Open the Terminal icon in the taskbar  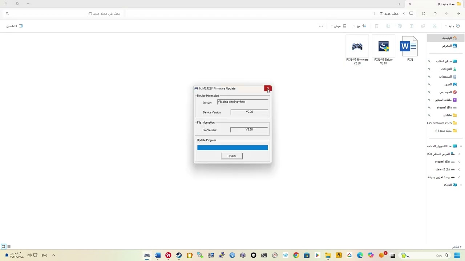tap(264, 256)
